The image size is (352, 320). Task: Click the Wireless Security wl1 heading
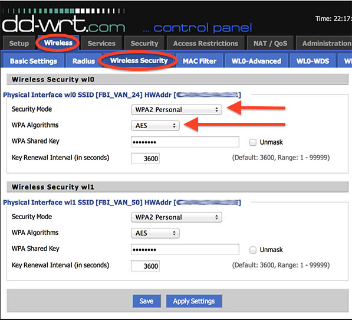53,187
